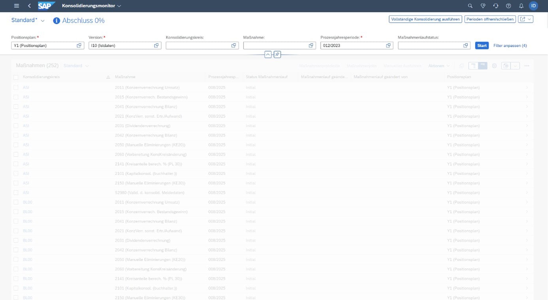Viewport: 548px width, 300px height.
Task: Open the Konsolidierungsmonitor title dropdown
Action: click(119, 6)
